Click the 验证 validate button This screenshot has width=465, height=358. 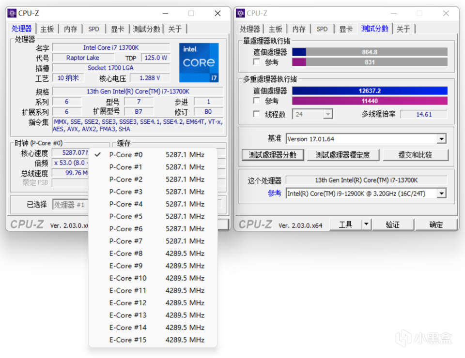(x=393, y=224)
